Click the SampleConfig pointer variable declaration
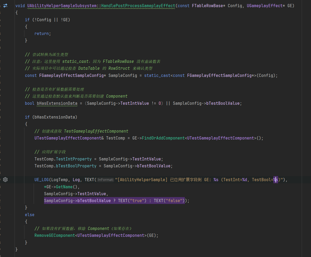The height and width of the screenshot is (257, 311). 123,75
